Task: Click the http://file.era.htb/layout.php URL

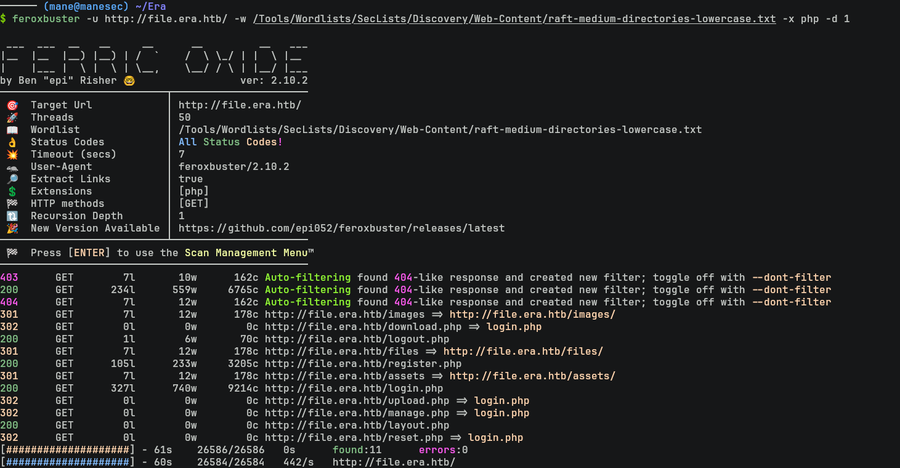Action: pyautogui.click(x=357, y=426)
